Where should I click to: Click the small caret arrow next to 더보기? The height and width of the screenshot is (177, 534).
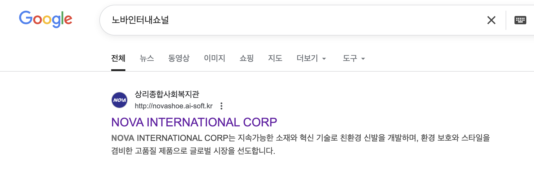point(324,59)
